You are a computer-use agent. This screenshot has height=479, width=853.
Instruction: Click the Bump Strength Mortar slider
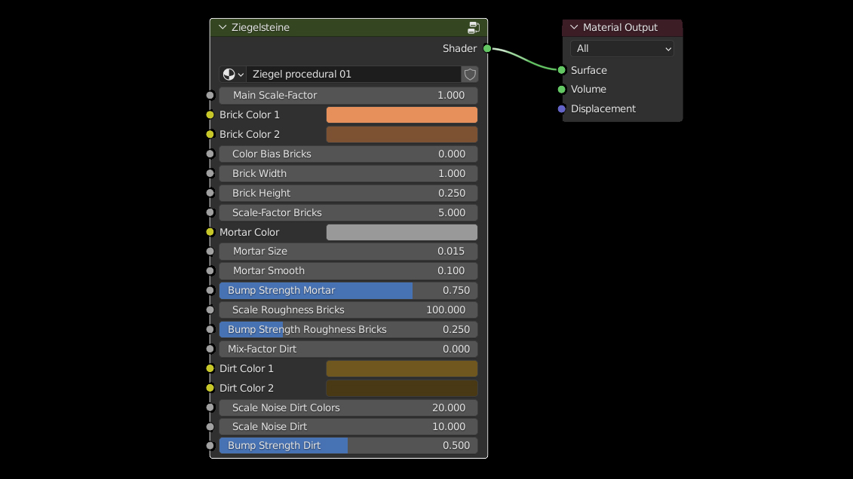(x=348, y=290)
